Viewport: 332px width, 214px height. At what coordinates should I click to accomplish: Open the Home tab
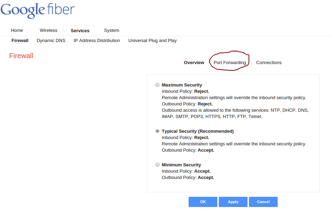[x=17, y=30]
